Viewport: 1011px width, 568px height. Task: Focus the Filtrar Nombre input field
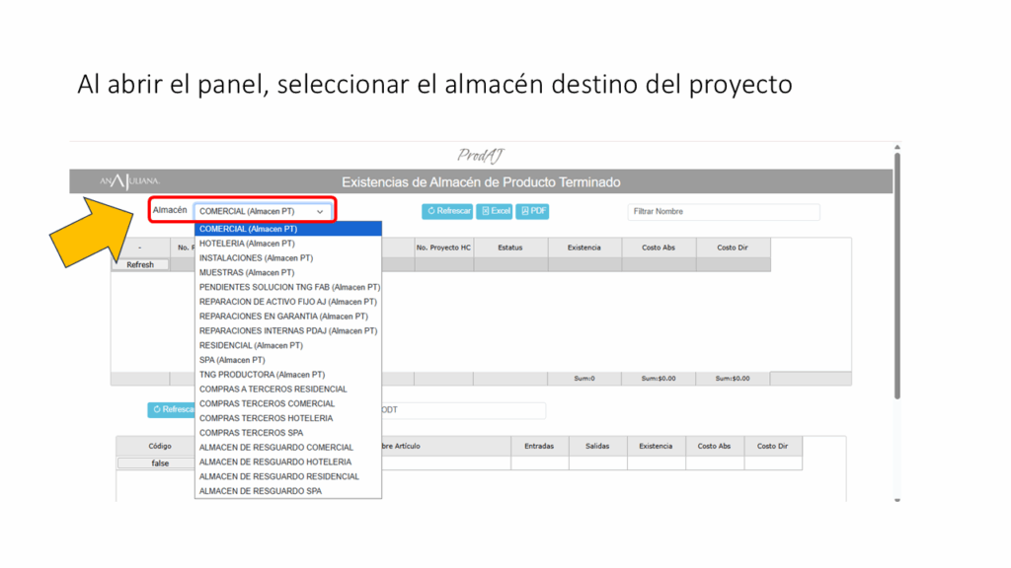click(x=723, y=211)
